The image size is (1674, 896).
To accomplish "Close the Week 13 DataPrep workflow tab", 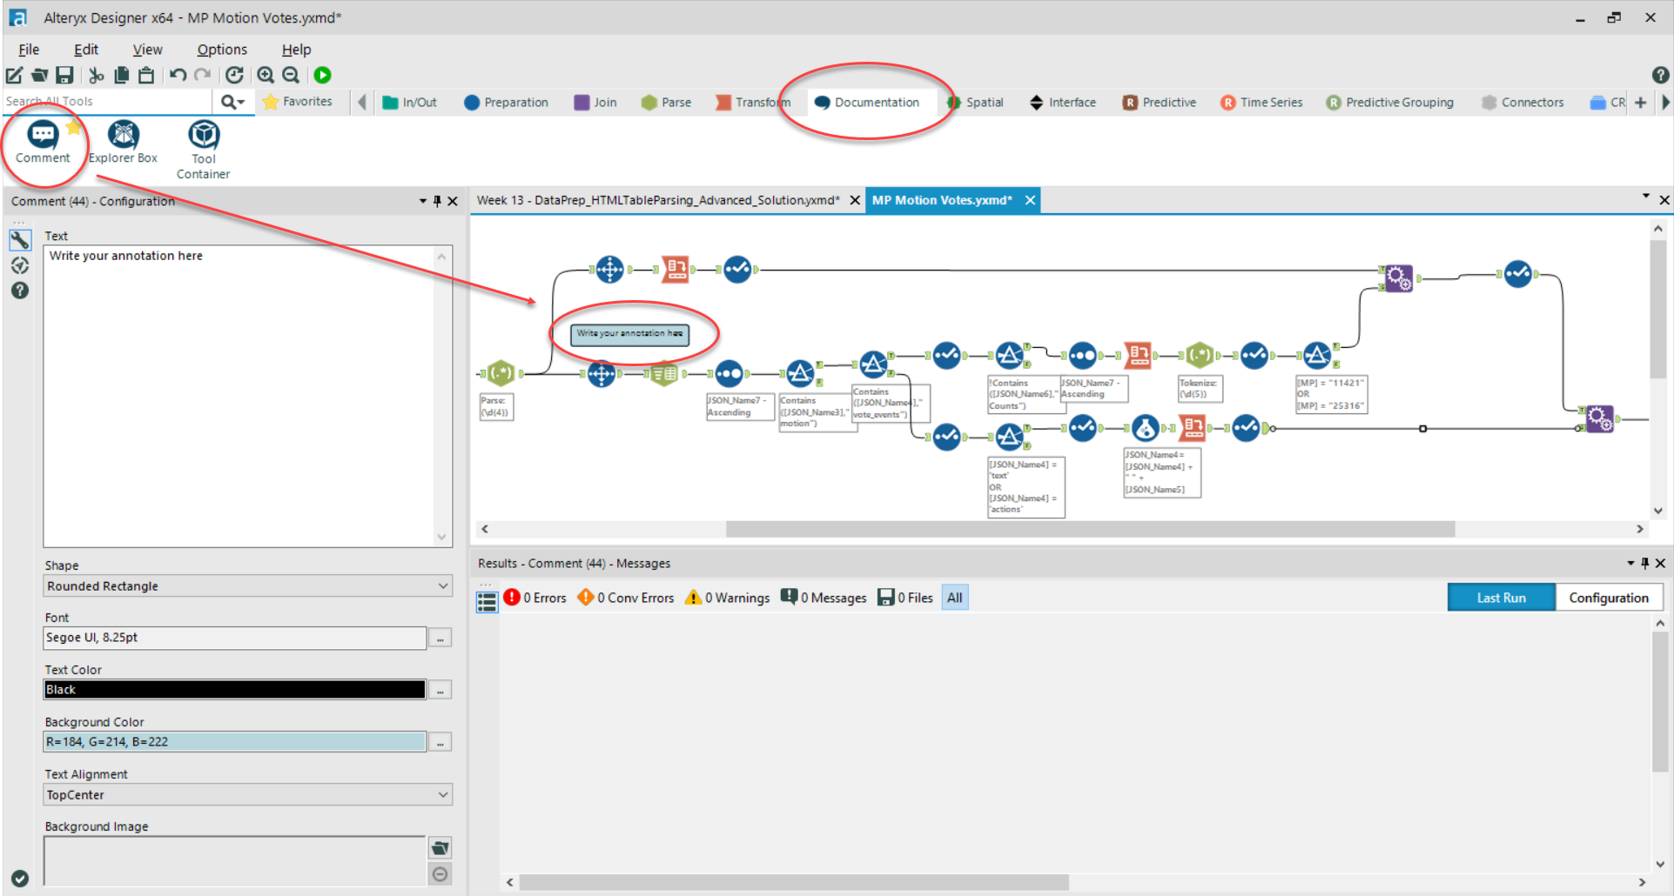I will pos(855,200).
